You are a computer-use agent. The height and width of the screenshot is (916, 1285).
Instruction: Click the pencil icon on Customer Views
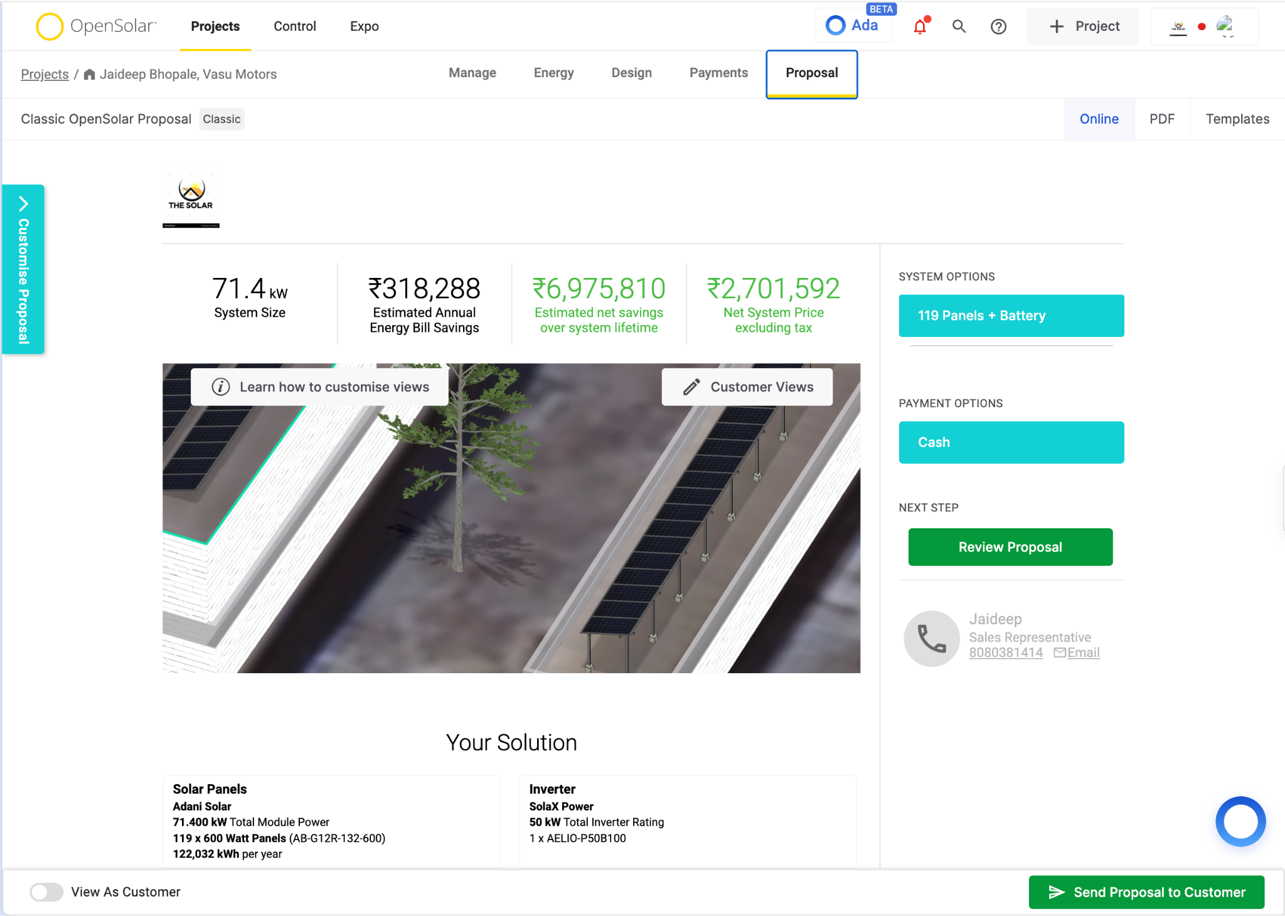(x=691, y=387)
